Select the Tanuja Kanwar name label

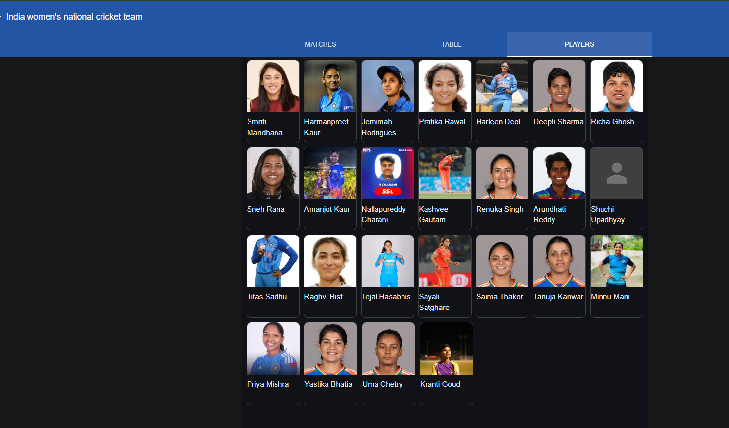pyautogui.click(x=558, y=297)
